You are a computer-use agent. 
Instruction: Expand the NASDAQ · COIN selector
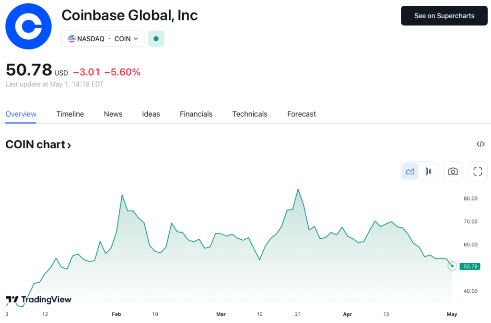103,39
